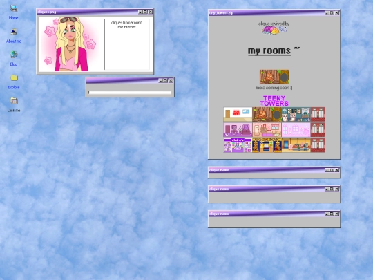Open the Blog globe icon
The height and width of the screenshot is (280, 373).
[x=14, y=55]
